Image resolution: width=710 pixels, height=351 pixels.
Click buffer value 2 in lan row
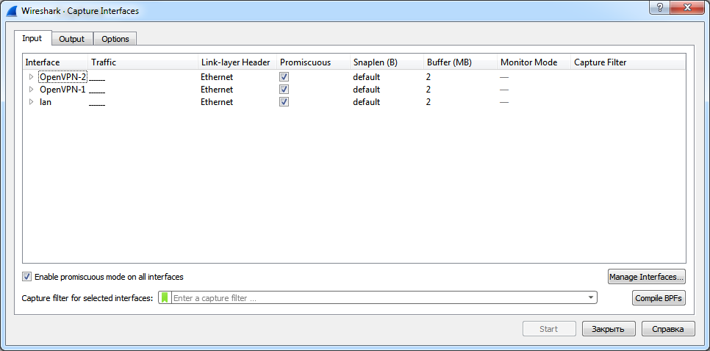pyautogui.click(x=428, y=102)
